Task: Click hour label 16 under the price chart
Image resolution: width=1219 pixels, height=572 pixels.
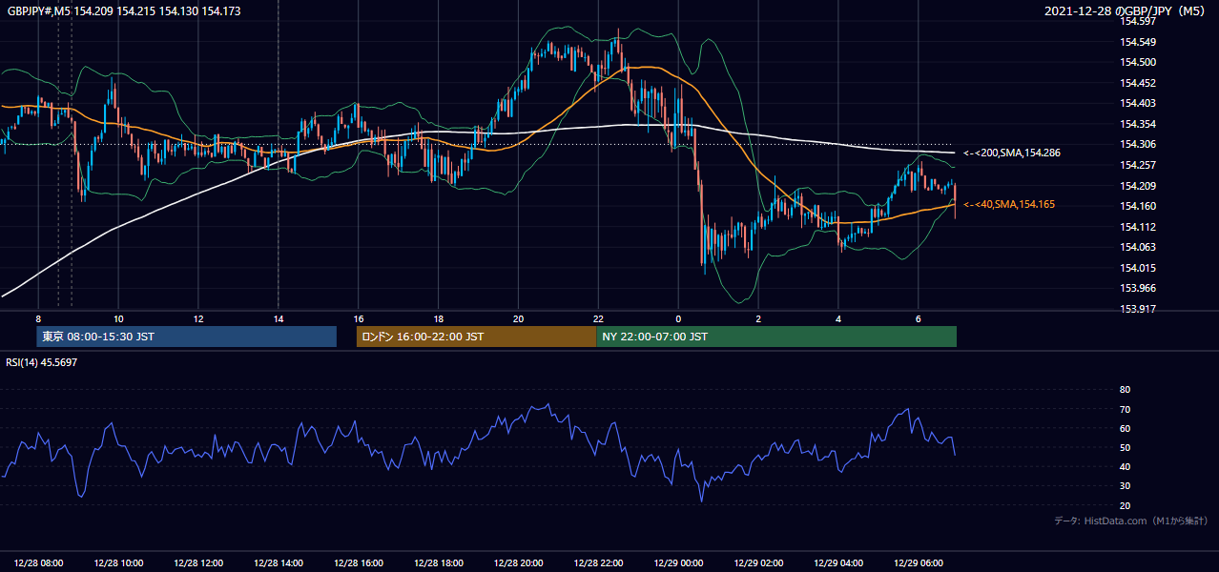Action: [358, 318]
